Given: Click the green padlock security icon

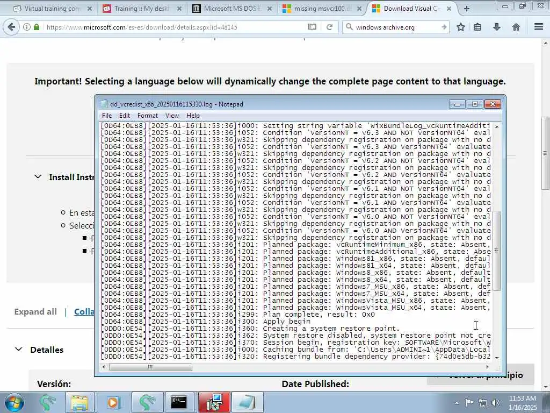Looking at the screenshot, I should point(37,27).
